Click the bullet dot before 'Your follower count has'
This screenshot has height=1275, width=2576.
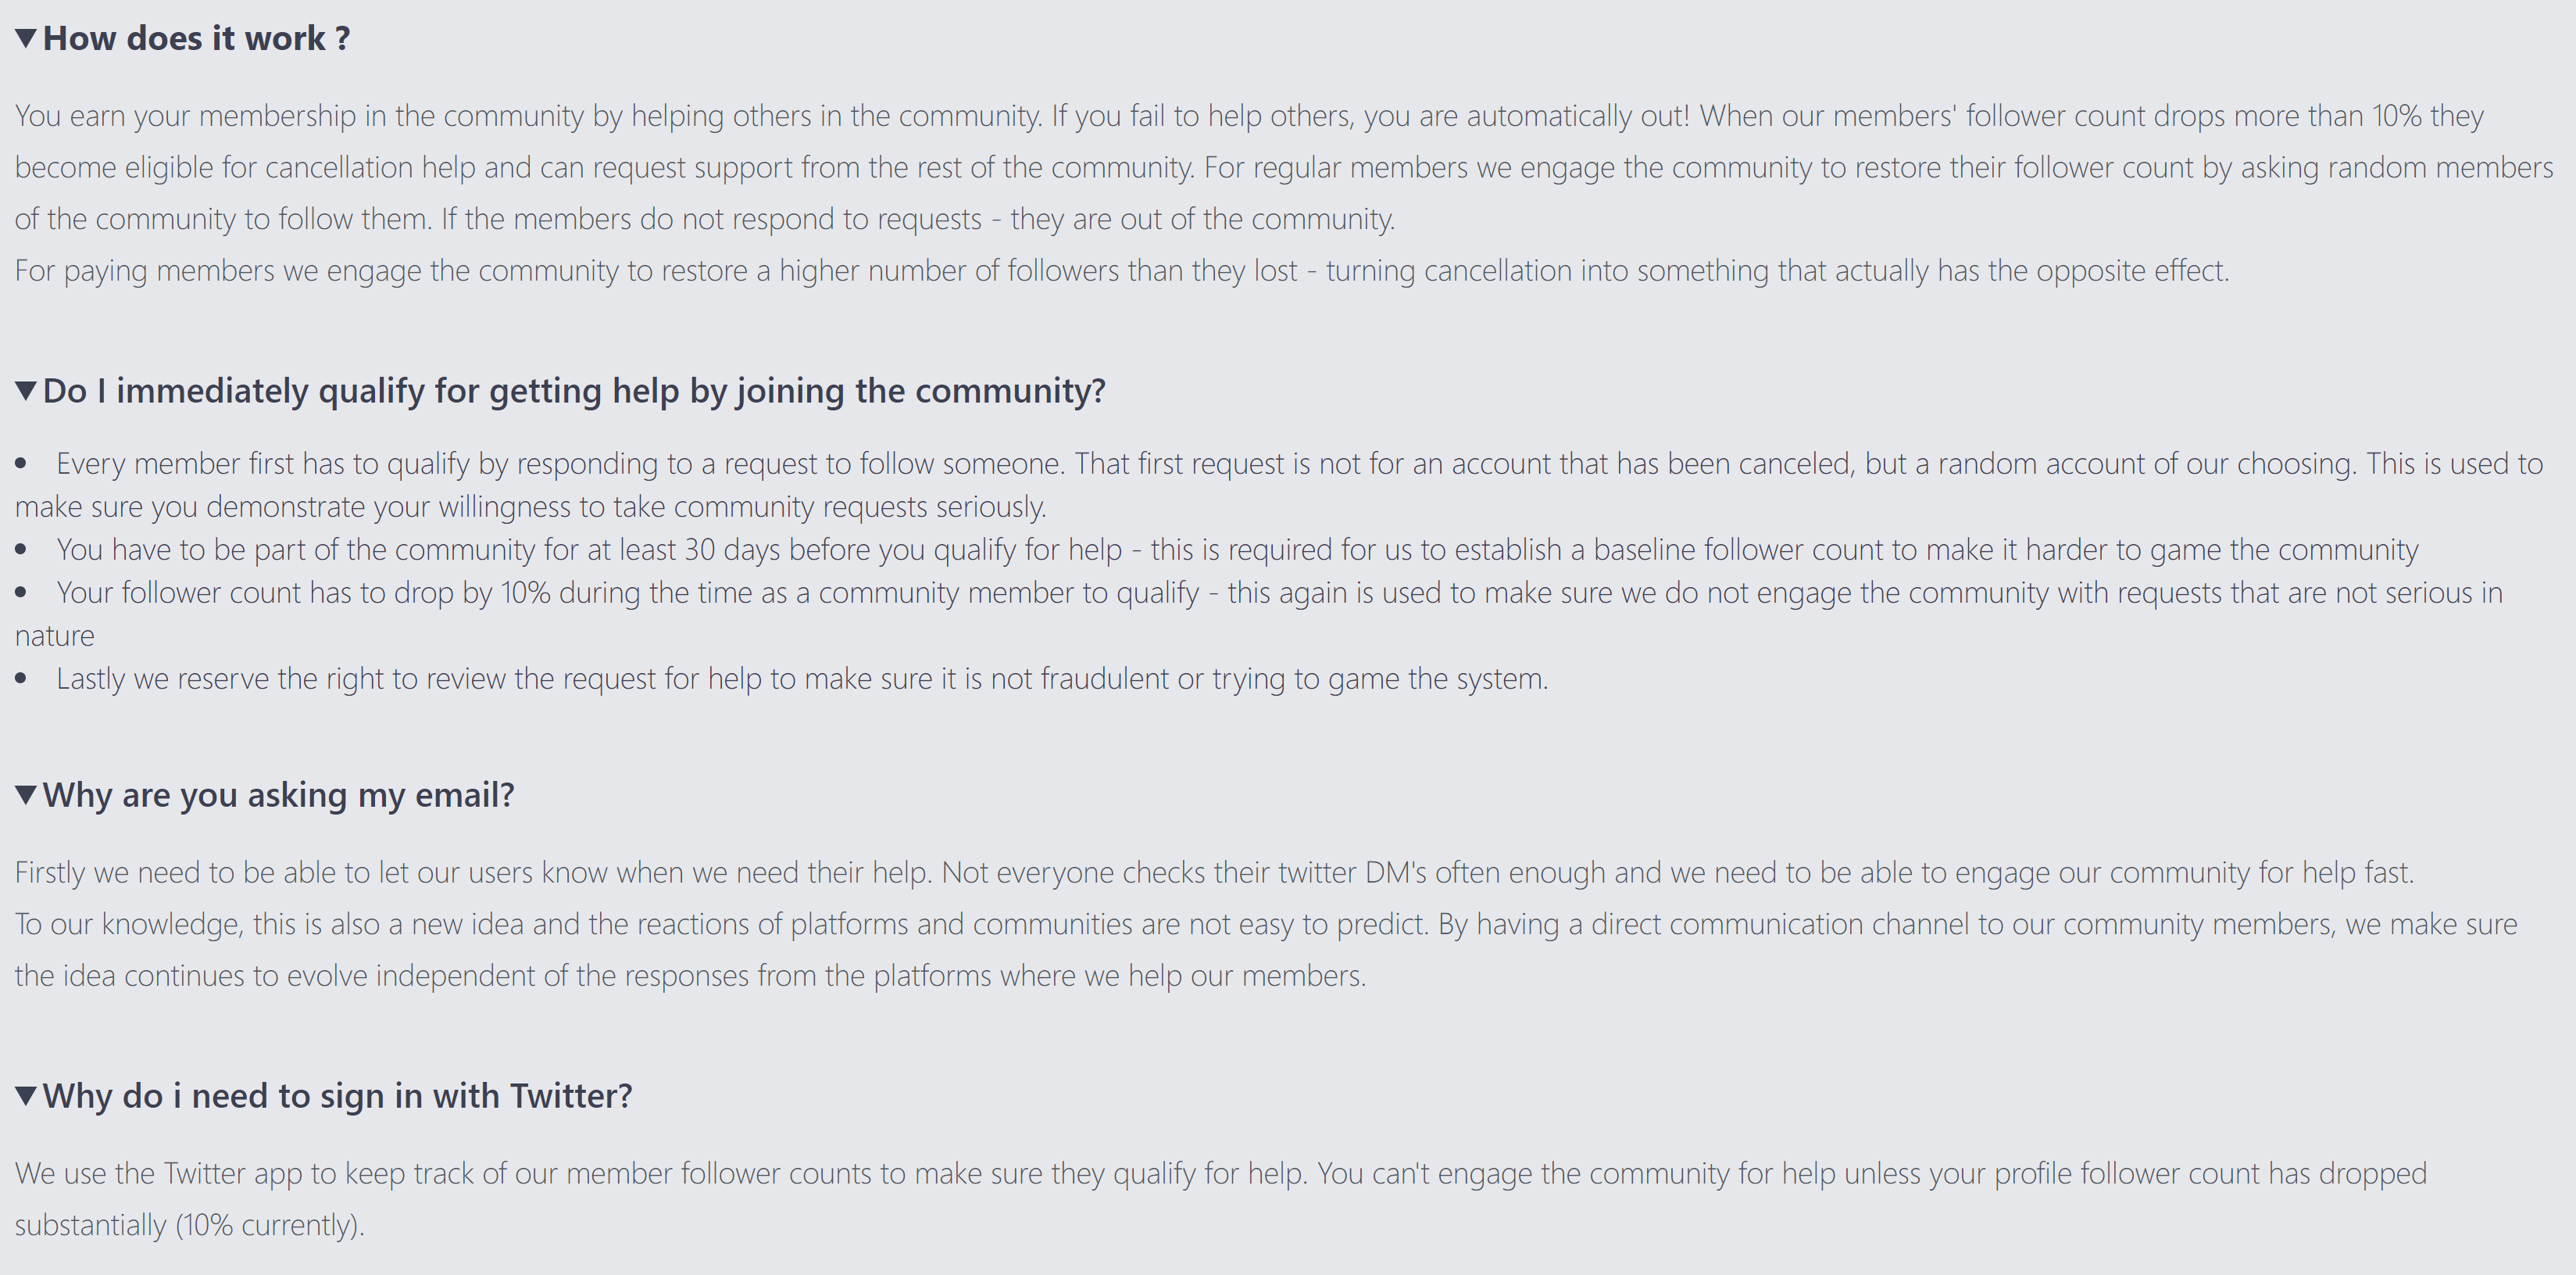(x=21, y=593)
